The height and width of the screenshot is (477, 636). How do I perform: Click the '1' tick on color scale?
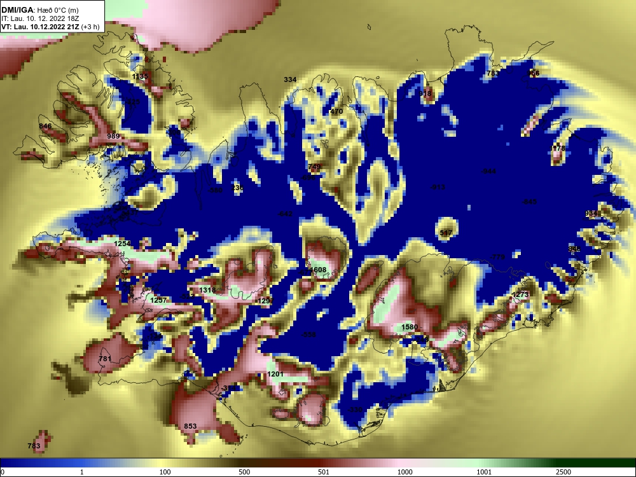tap(81, 472)
